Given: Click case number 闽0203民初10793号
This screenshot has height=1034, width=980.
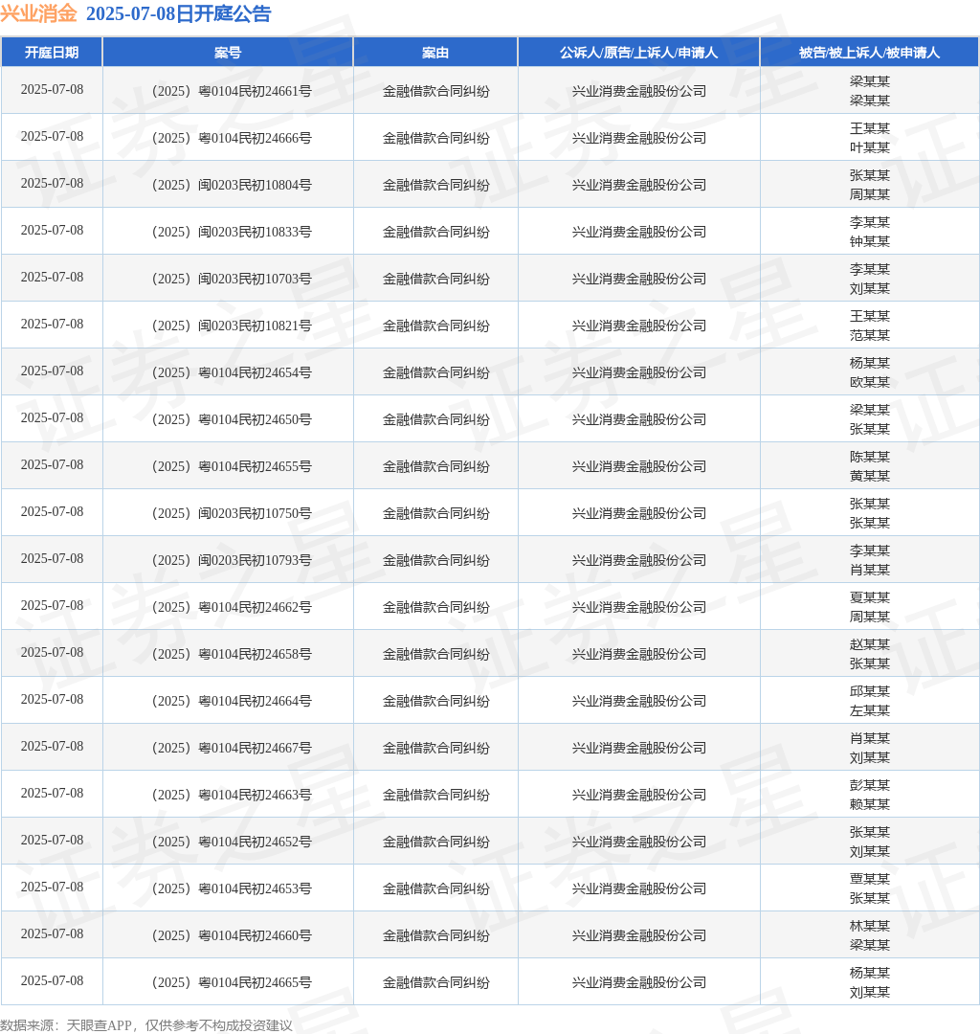Looking at the screenshot, I should (x=232, y=559).
